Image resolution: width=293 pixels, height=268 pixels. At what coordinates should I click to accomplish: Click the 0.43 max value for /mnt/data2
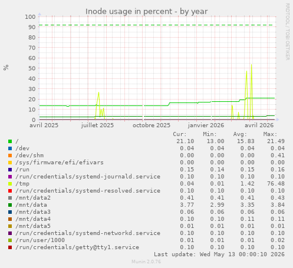(278, 198)
